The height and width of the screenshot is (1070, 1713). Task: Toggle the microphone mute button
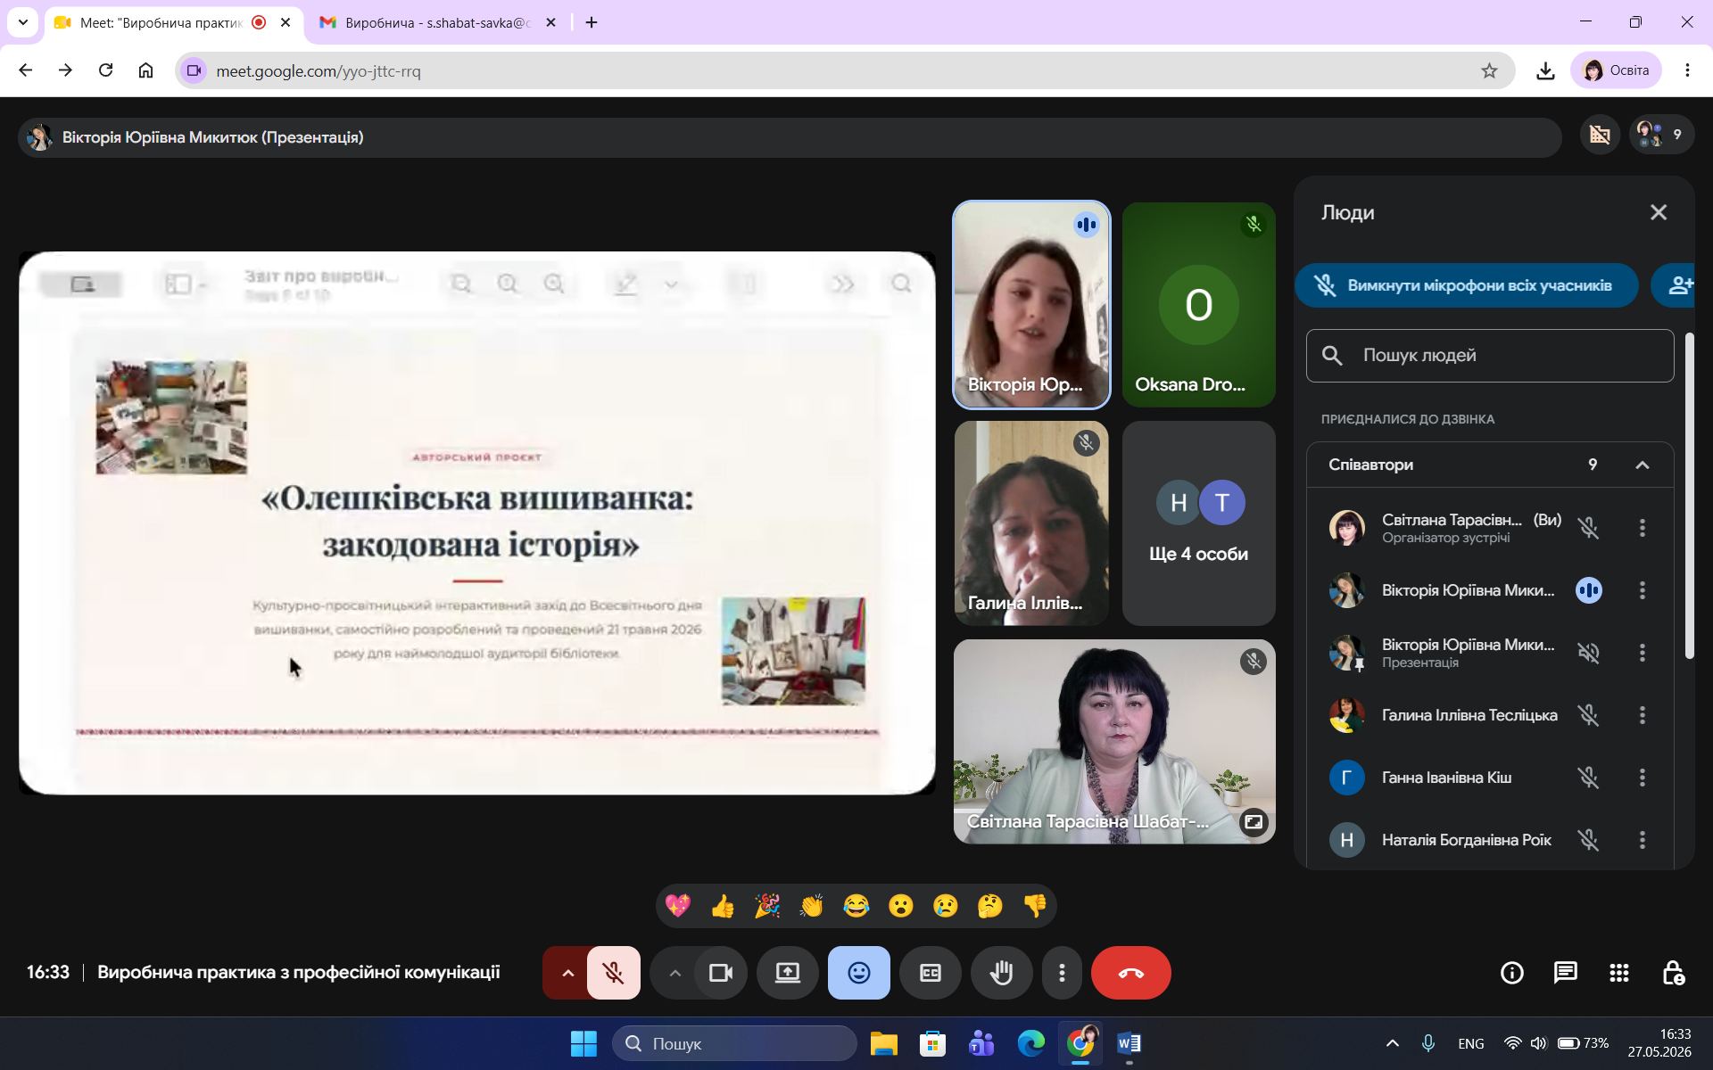coord(614,973)
